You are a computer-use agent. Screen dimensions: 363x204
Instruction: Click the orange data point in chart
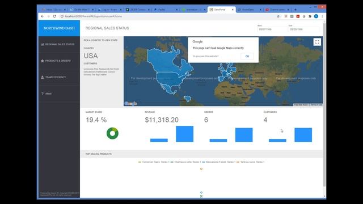click(x=201, y=169)
